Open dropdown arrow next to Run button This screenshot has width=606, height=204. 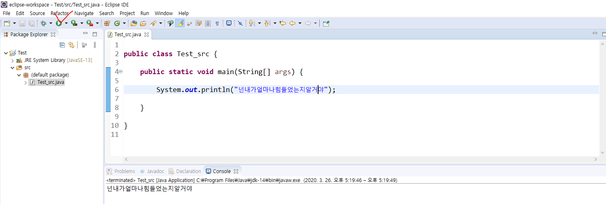66,23
